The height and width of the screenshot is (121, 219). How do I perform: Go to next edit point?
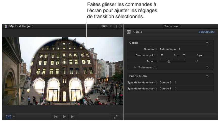(73, 117)
